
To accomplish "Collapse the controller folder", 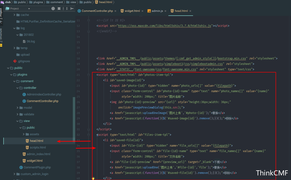I will (18, 88).
